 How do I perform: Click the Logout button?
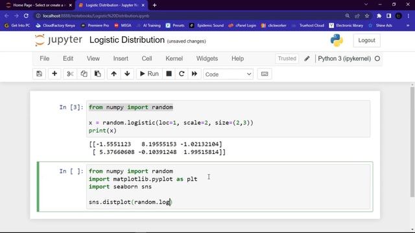tap(366, 40)
